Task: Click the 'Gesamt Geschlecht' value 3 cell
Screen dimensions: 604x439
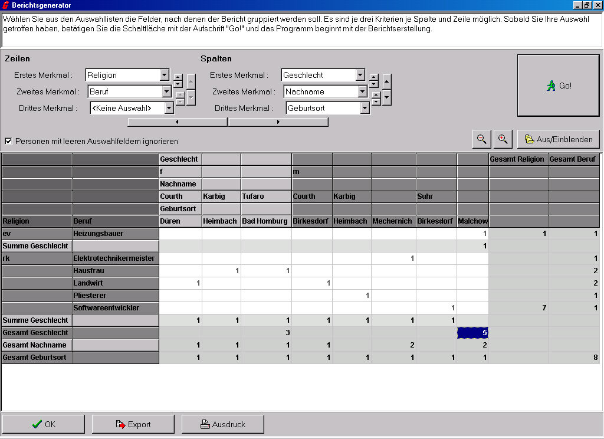Action: pos(266,333)
